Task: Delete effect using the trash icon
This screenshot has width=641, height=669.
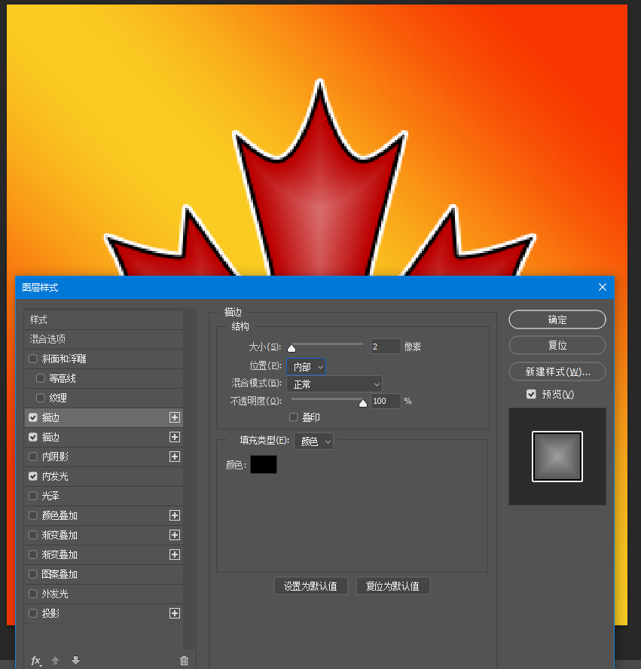Action: coord(184,661)
